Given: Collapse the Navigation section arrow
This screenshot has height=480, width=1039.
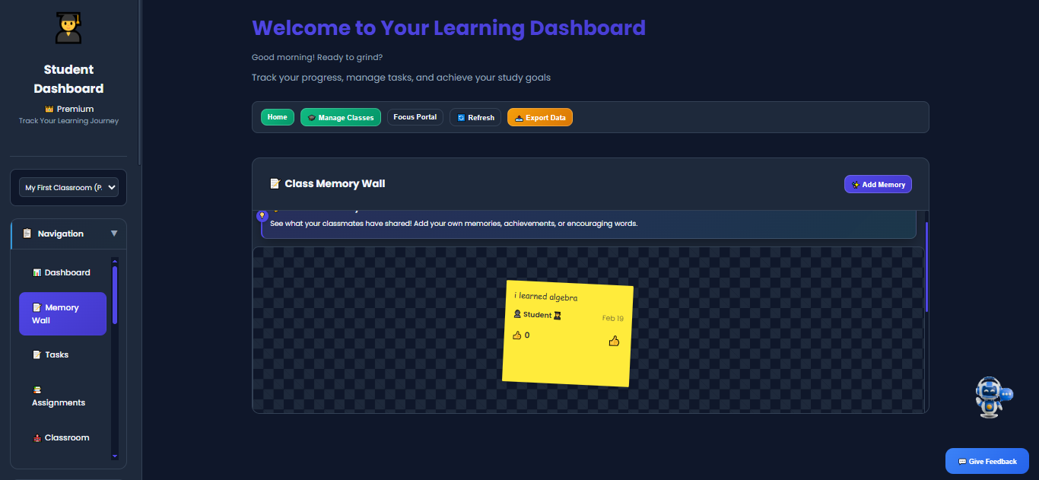Looking at the screenshot, I should tap(114, 234).
